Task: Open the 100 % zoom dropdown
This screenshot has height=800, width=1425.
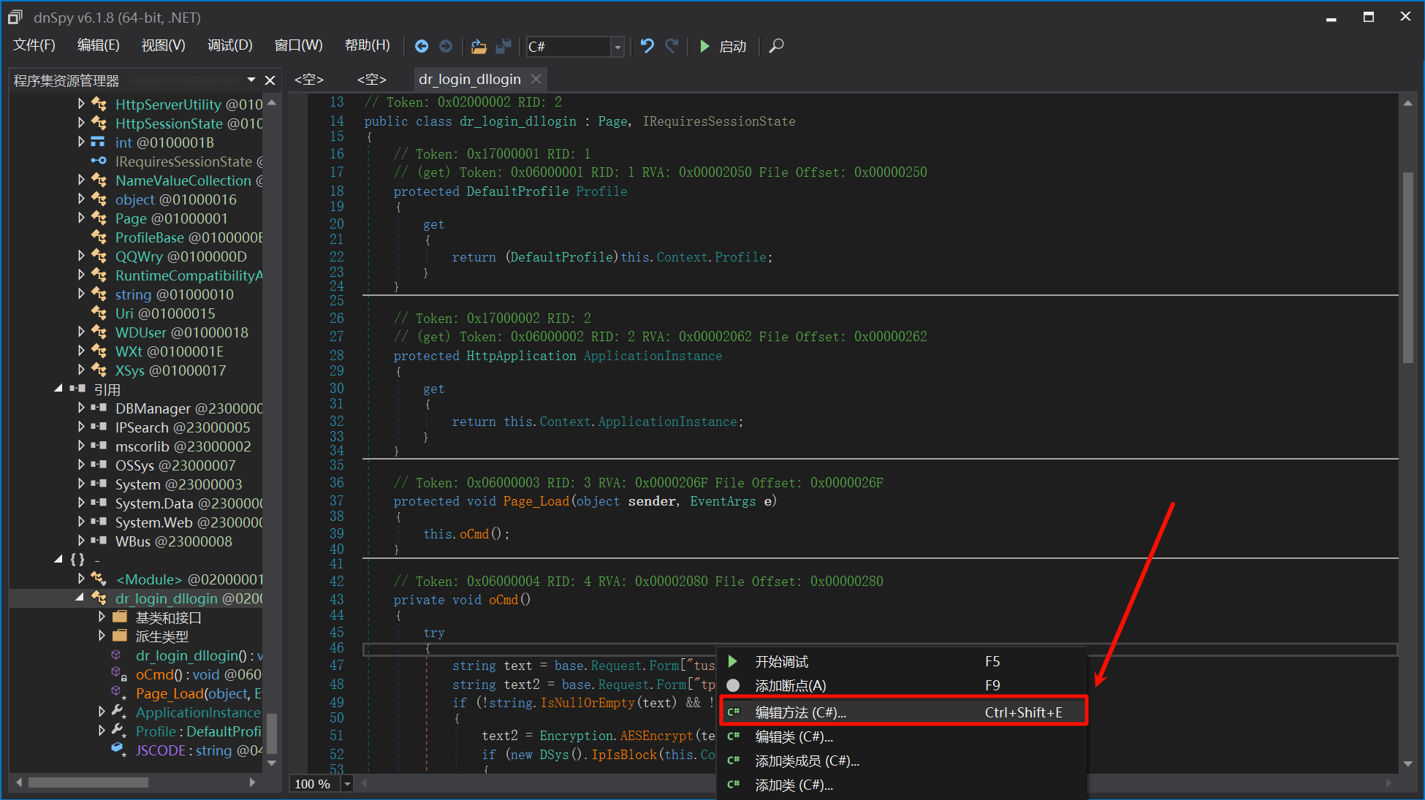Action: click(x=348, y=784)
